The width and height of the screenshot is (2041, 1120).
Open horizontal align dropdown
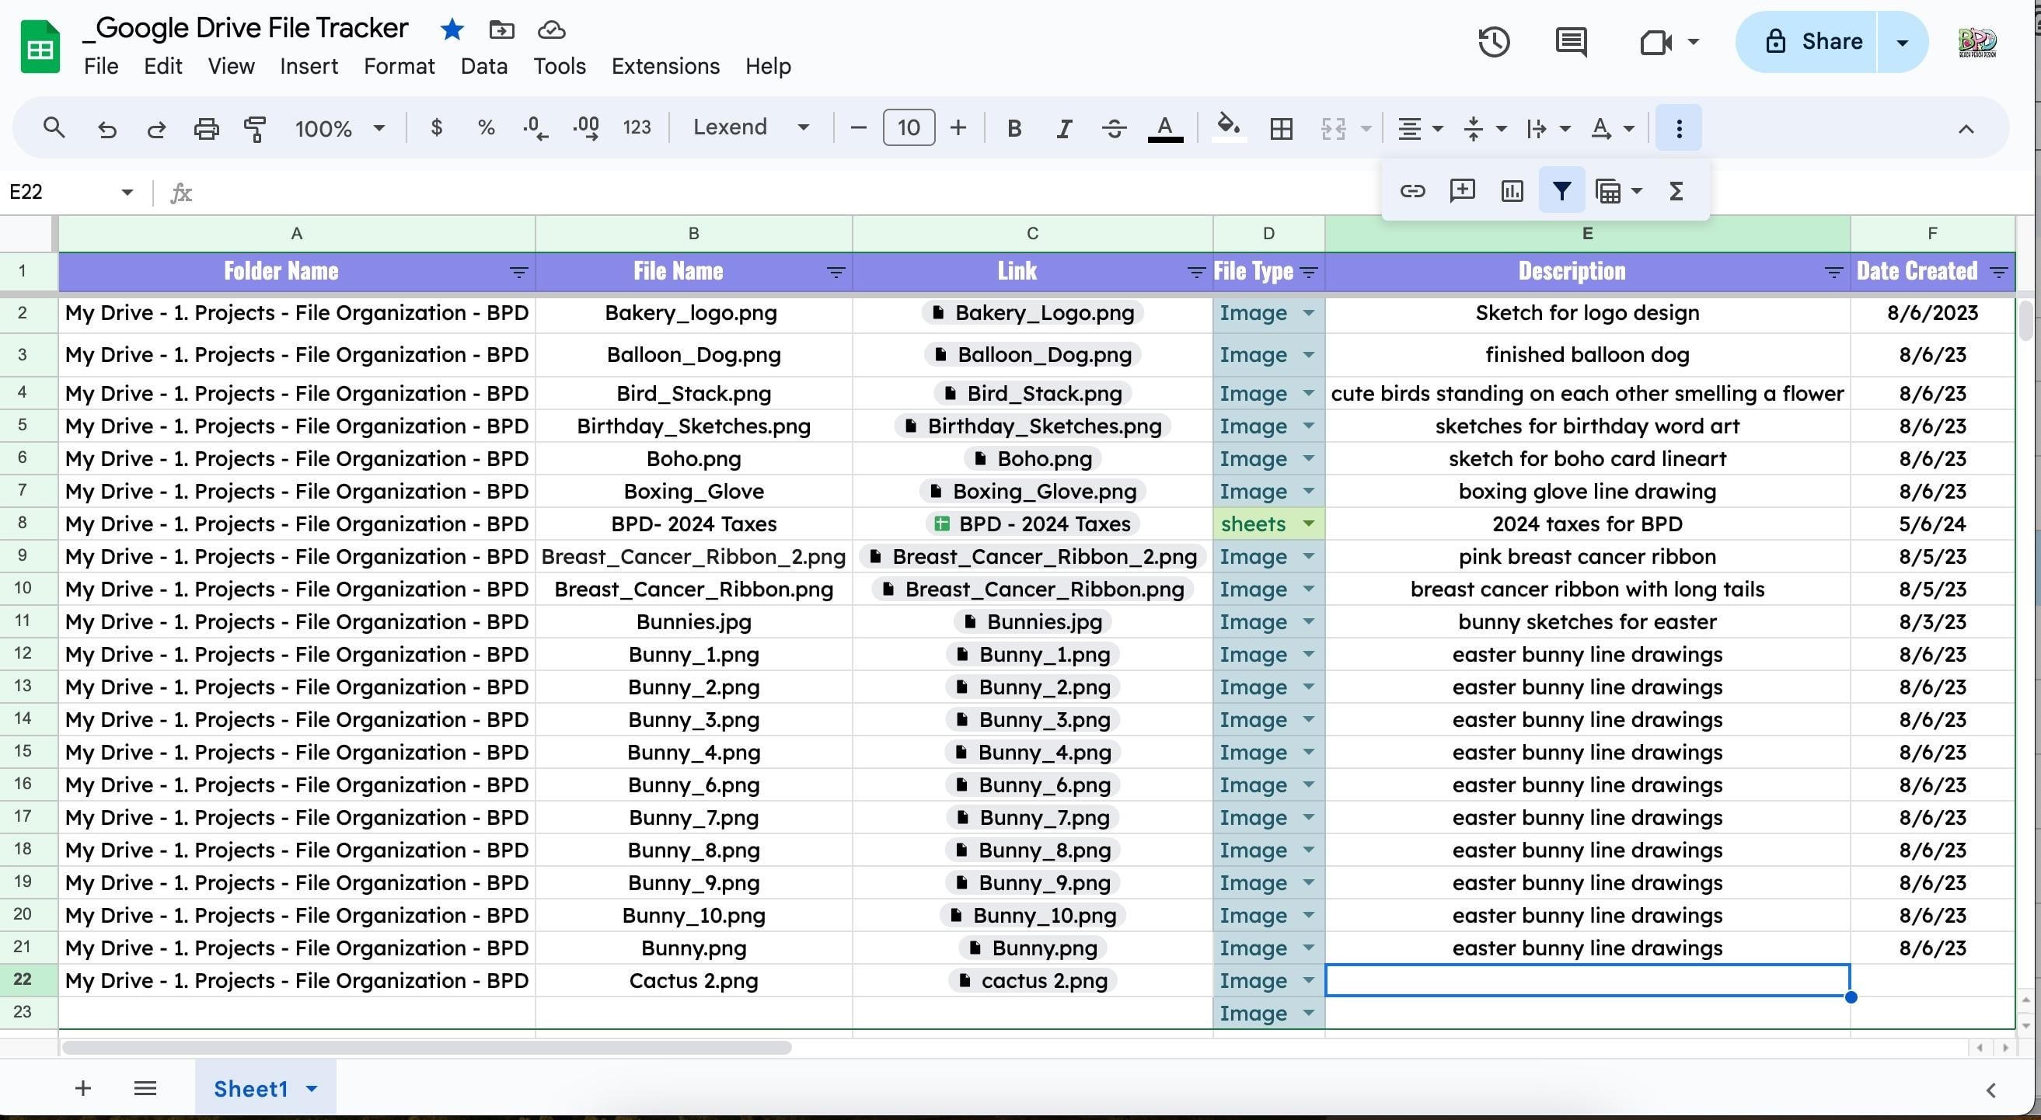(1419, 128)
